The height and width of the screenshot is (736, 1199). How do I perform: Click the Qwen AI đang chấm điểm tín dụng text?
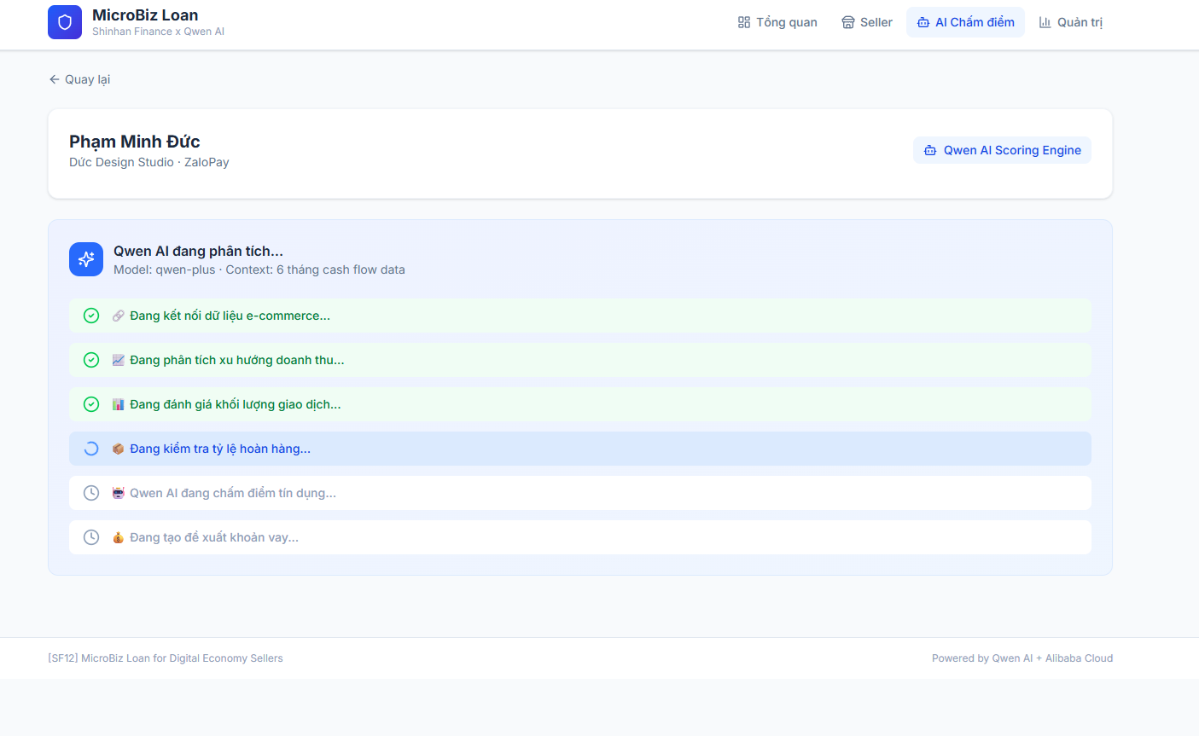[233, 493]
